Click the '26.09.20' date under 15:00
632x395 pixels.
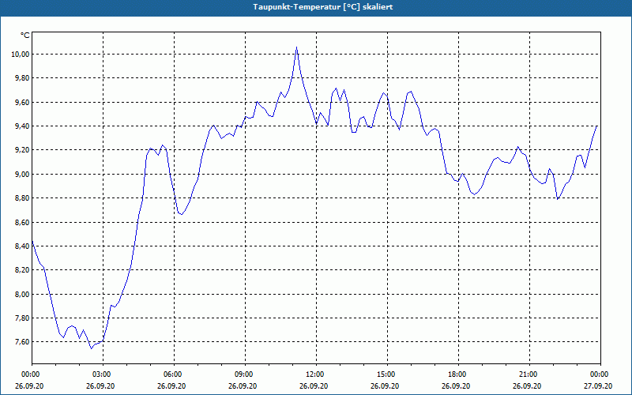tap(385, 386)
